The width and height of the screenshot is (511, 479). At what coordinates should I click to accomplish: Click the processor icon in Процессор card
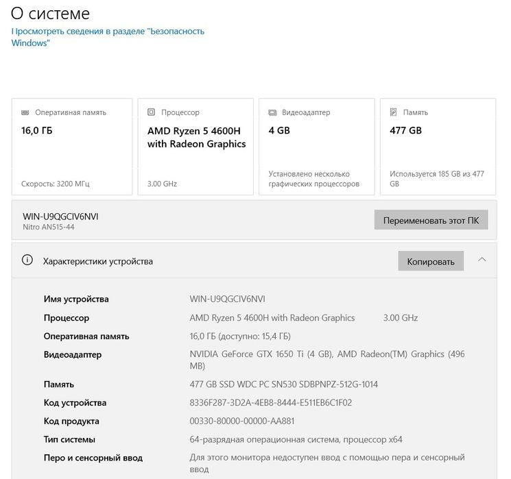point(151,112)
